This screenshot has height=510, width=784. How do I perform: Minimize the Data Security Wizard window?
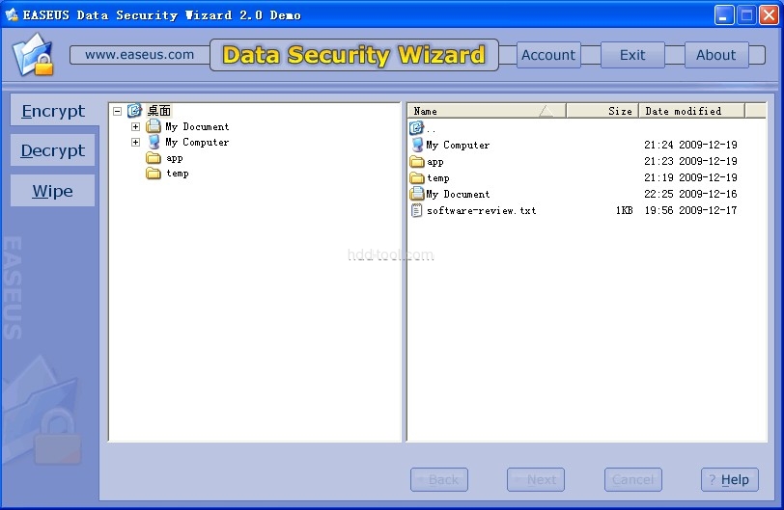[x=723, y=15]
